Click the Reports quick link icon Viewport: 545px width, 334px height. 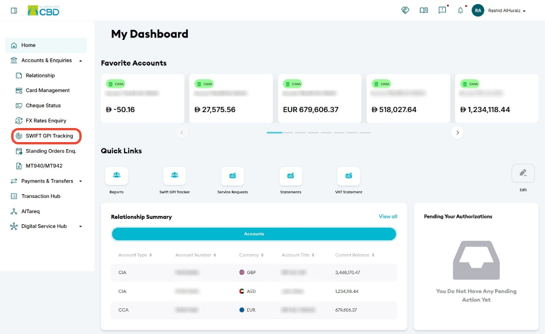click(x=116, y=176)
